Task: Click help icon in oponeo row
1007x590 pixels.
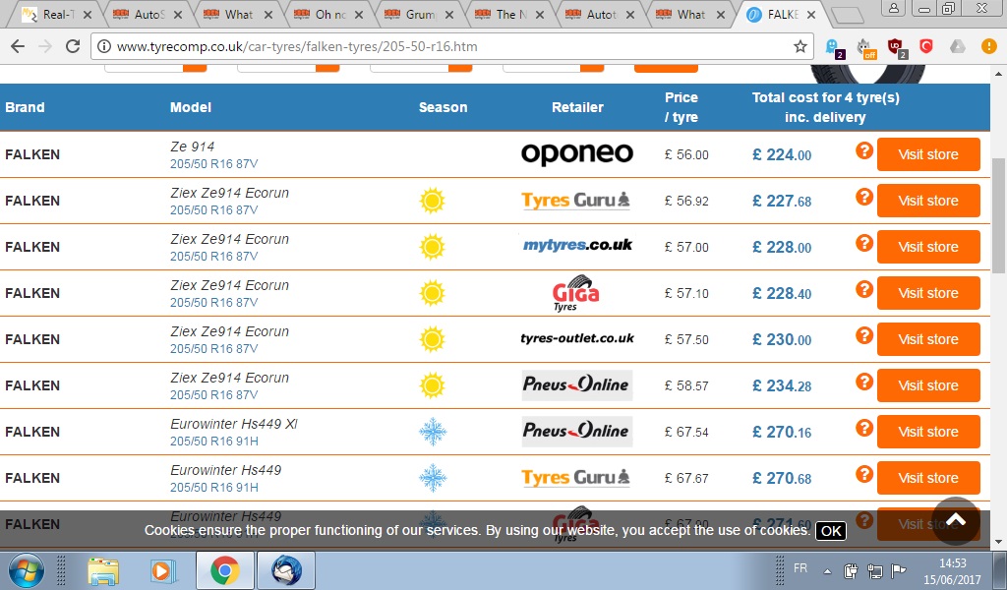Action: coord(864,150)
